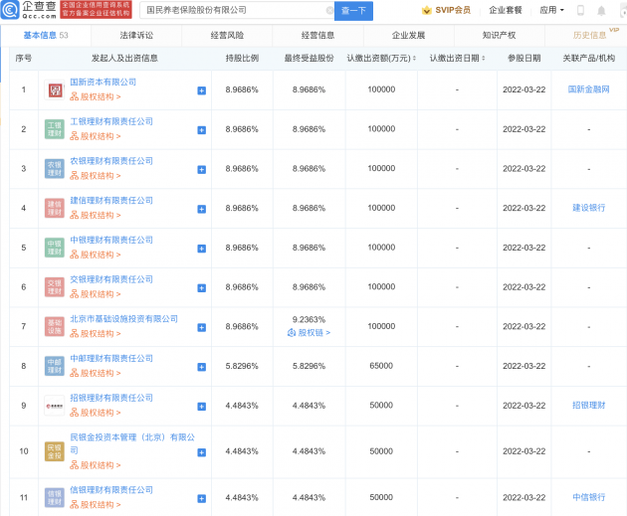Open the 股权链 link in row 7
627x516 pixels.
pos(310,333)
